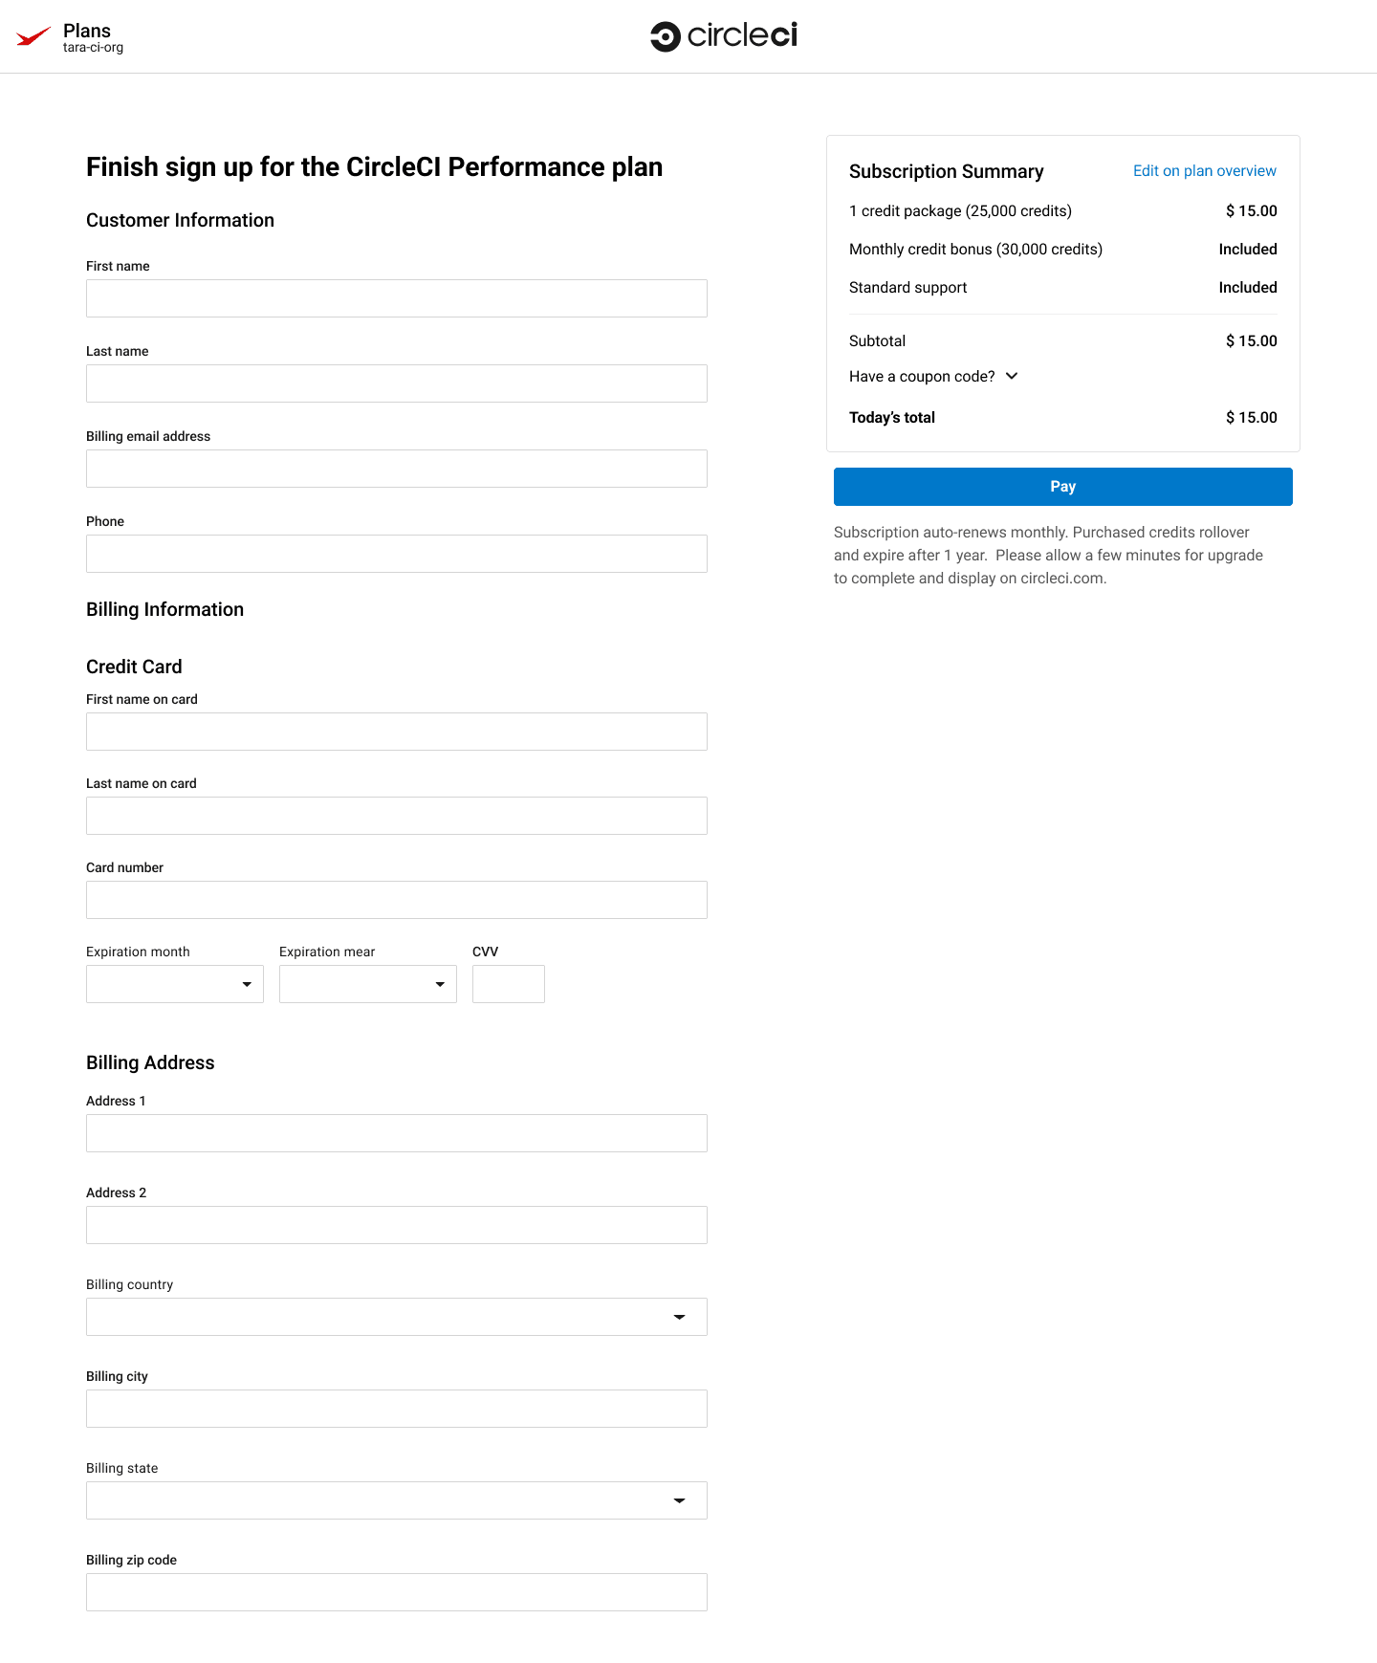The width and height of the screenshot is (1377, 1663).
Task: Focus the First name field
Action: [x=397, y=298]
